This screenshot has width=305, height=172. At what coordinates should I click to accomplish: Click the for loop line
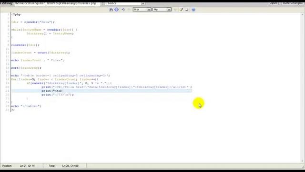click(55, 79)
